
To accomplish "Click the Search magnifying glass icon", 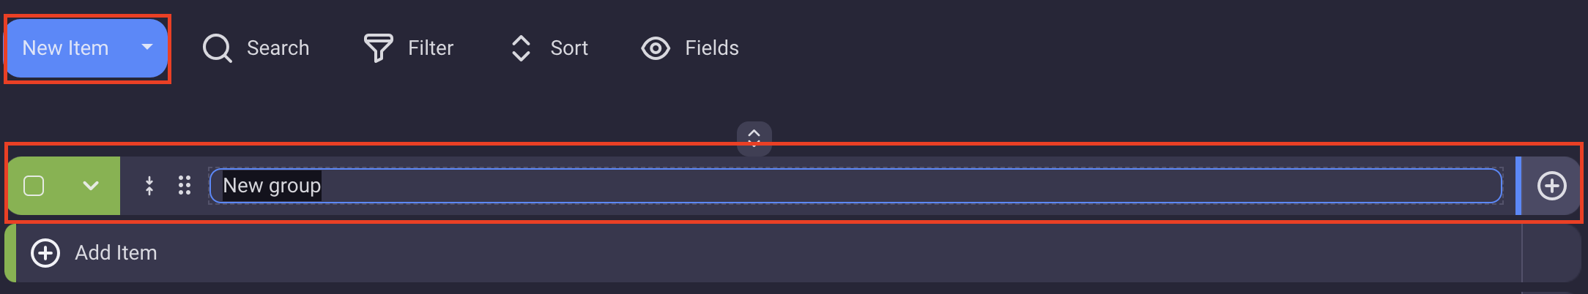I will coord(217,48).
